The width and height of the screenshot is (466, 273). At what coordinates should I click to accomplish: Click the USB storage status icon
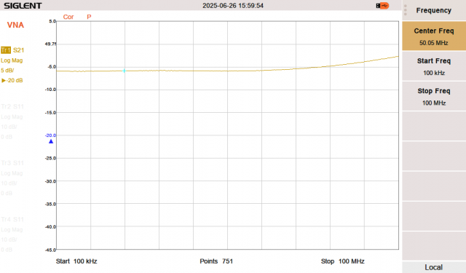(x=382, y=6)
